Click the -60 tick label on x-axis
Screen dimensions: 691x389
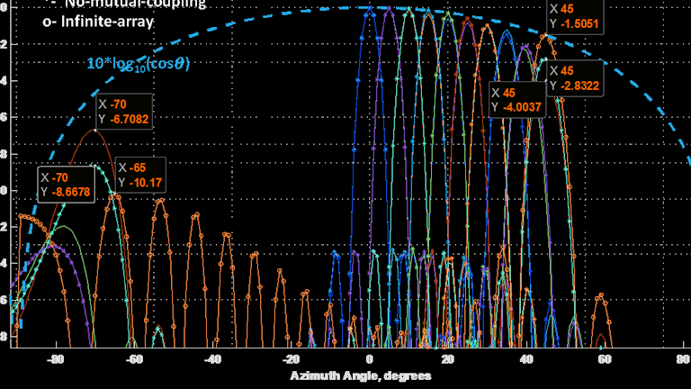coord(134,359)
